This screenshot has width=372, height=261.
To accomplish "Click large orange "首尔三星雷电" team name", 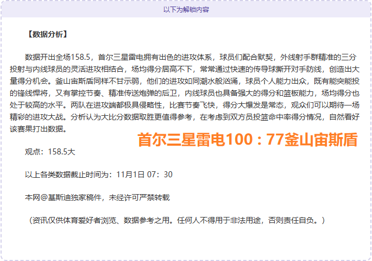I will (177, 140).
